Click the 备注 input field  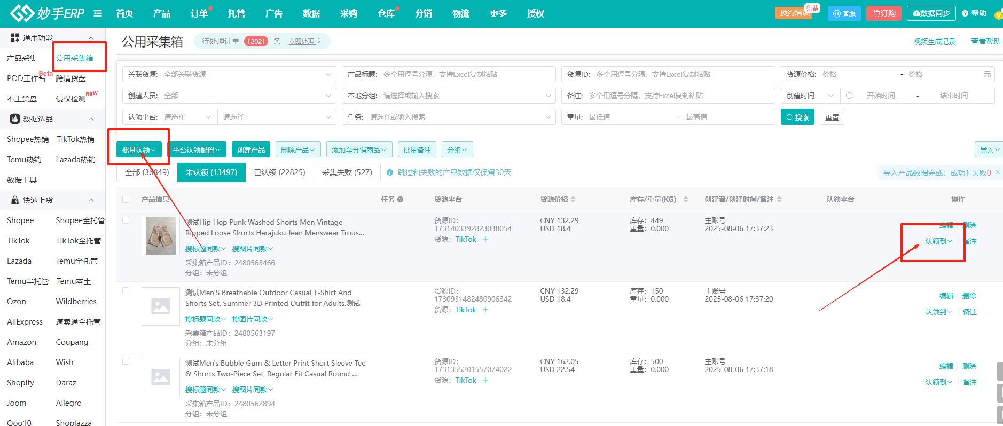click(x=668, y=96)
